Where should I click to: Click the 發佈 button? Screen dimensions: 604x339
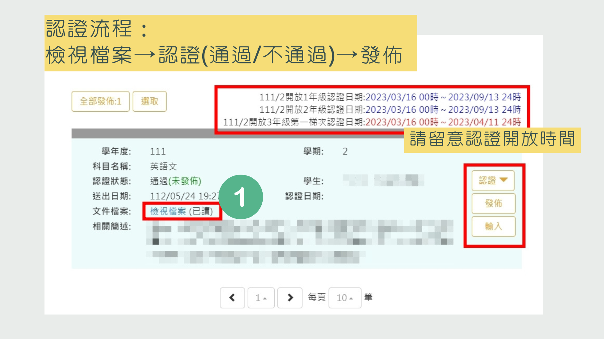tap(493, 203)
